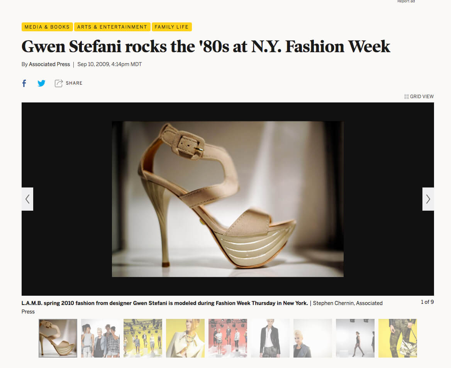Open the Arts & Entertainment tag
This screenshot has height=368, width=451.
[112, 27]
